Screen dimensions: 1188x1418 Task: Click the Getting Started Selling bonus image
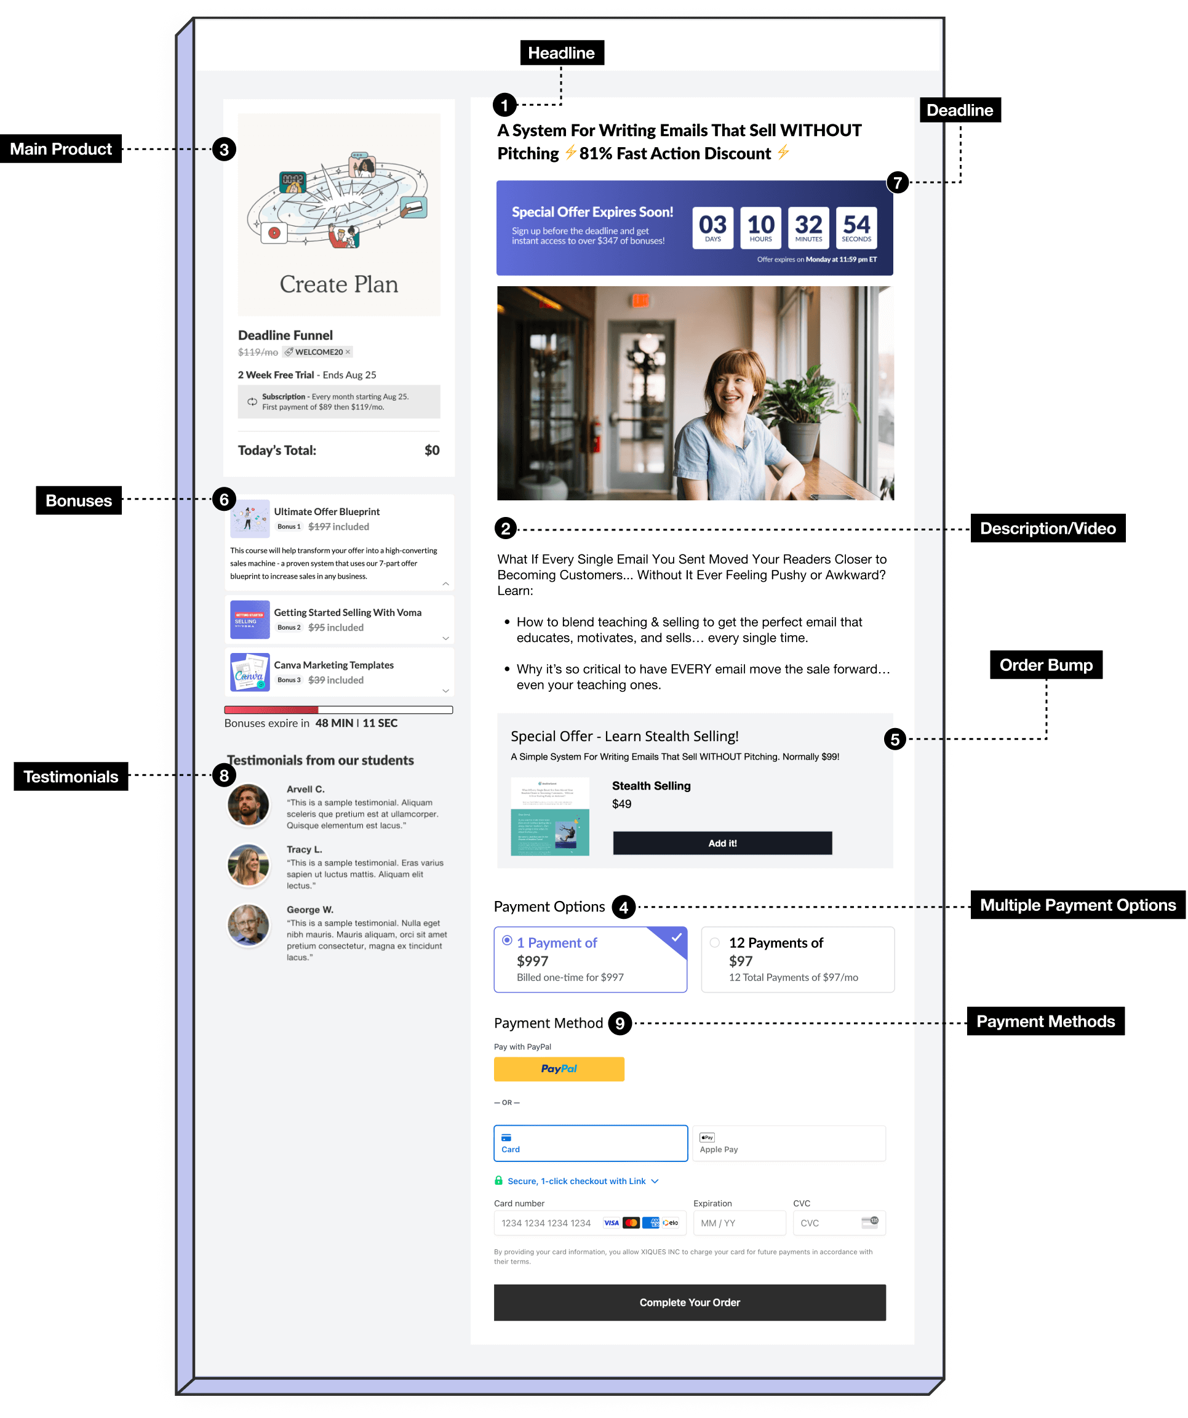click(x=250, y=619)
